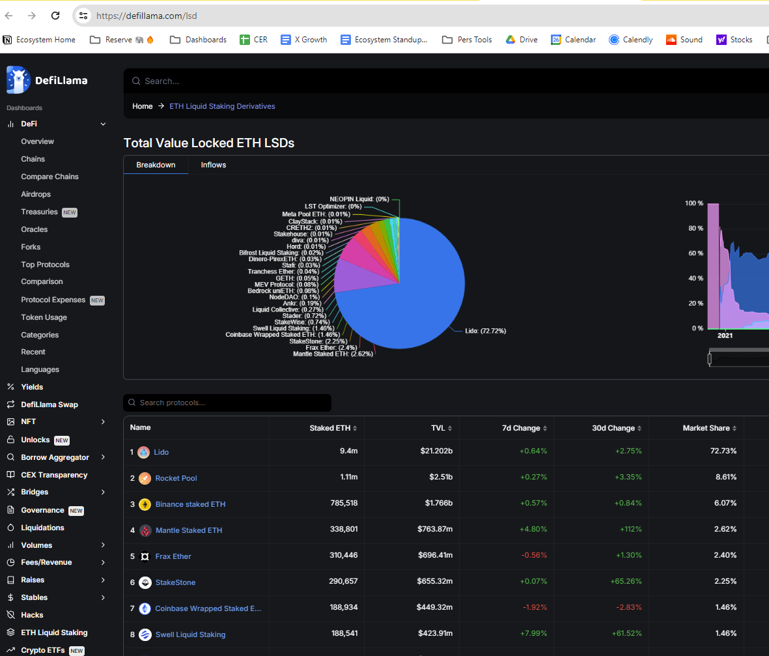Screen dimensions: 769x656
Task: Click the Coinbase Wrapped Staked ETH icon
Action: (145, 608)
